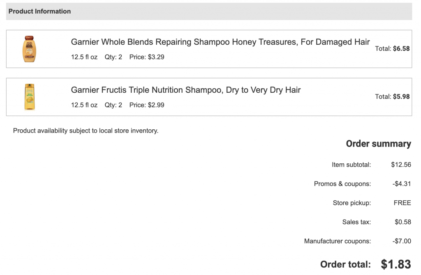
Task: Click the Promos & coupons label
Action: click(x=342, y=184)
